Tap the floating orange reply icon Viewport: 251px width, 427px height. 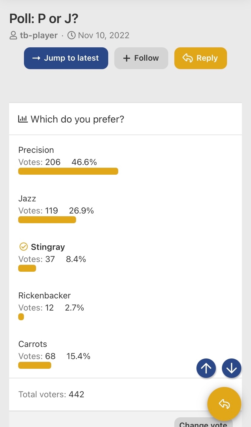pos(224,404)
